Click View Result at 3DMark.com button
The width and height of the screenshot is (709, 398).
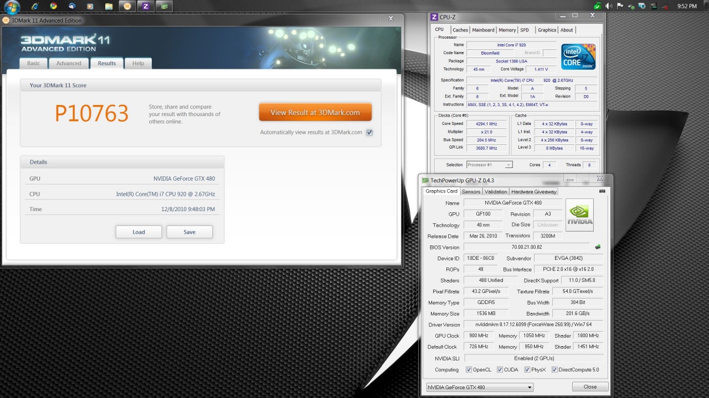point(315,112)
